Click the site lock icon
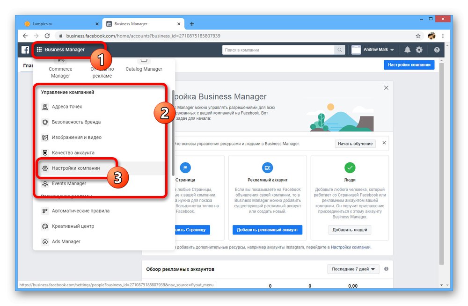 pos(61,36)
